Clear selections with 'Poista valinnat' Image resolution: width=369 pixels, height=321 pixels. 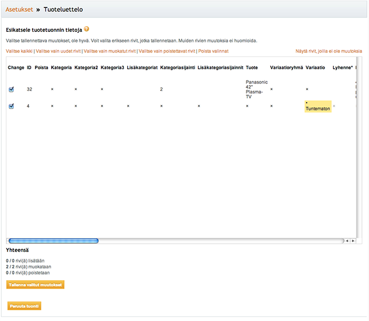coord(213,51)
